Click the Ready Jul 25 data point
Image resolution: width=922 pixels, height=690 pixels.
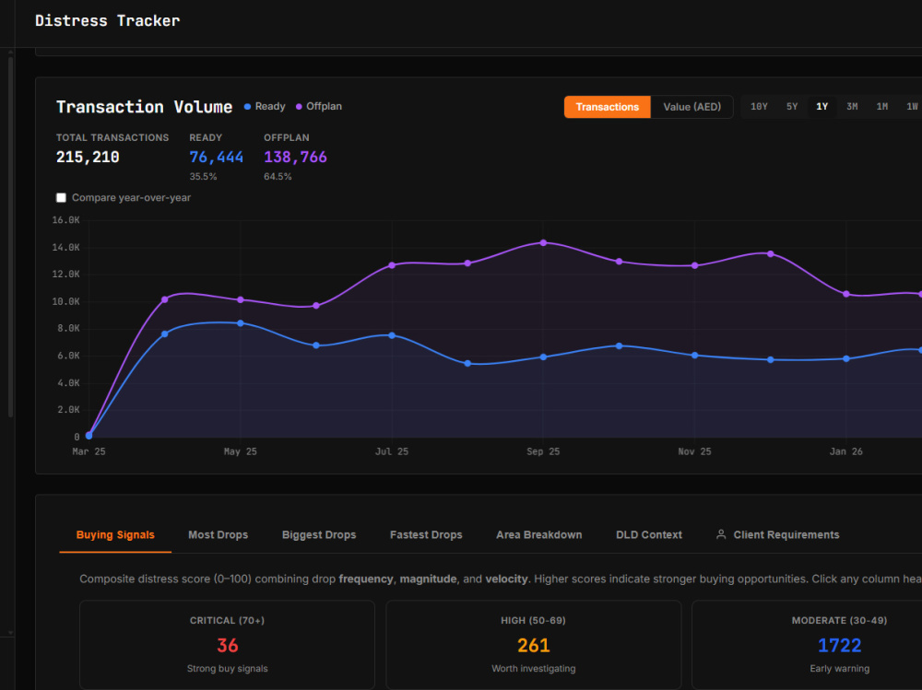pyautogui.click(x=392, y=335)
